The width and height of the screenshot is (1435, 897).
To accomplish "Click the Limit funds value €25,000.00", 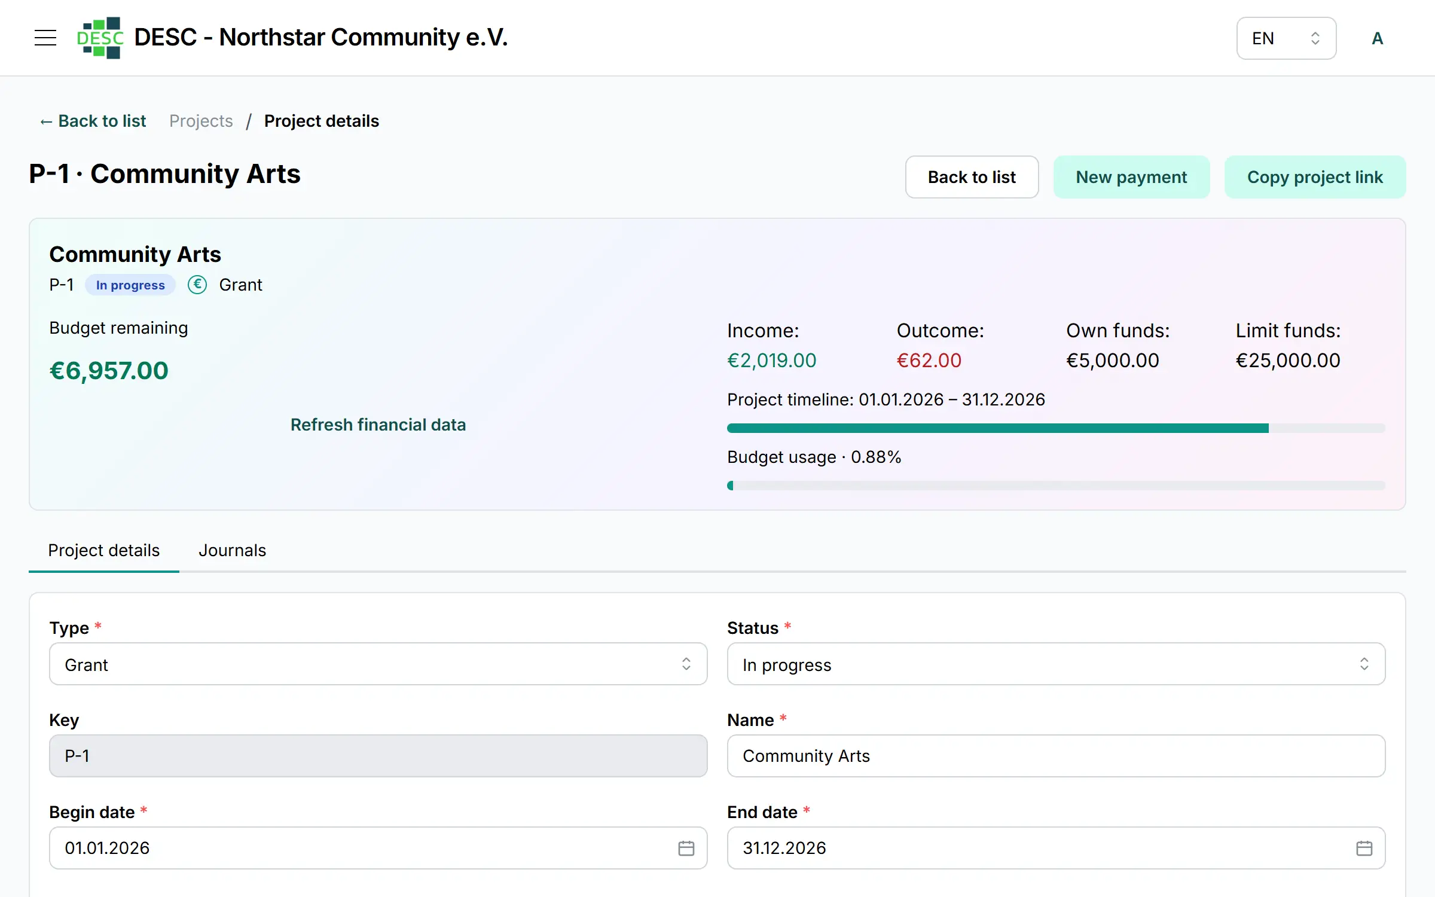I will 1288,360.
